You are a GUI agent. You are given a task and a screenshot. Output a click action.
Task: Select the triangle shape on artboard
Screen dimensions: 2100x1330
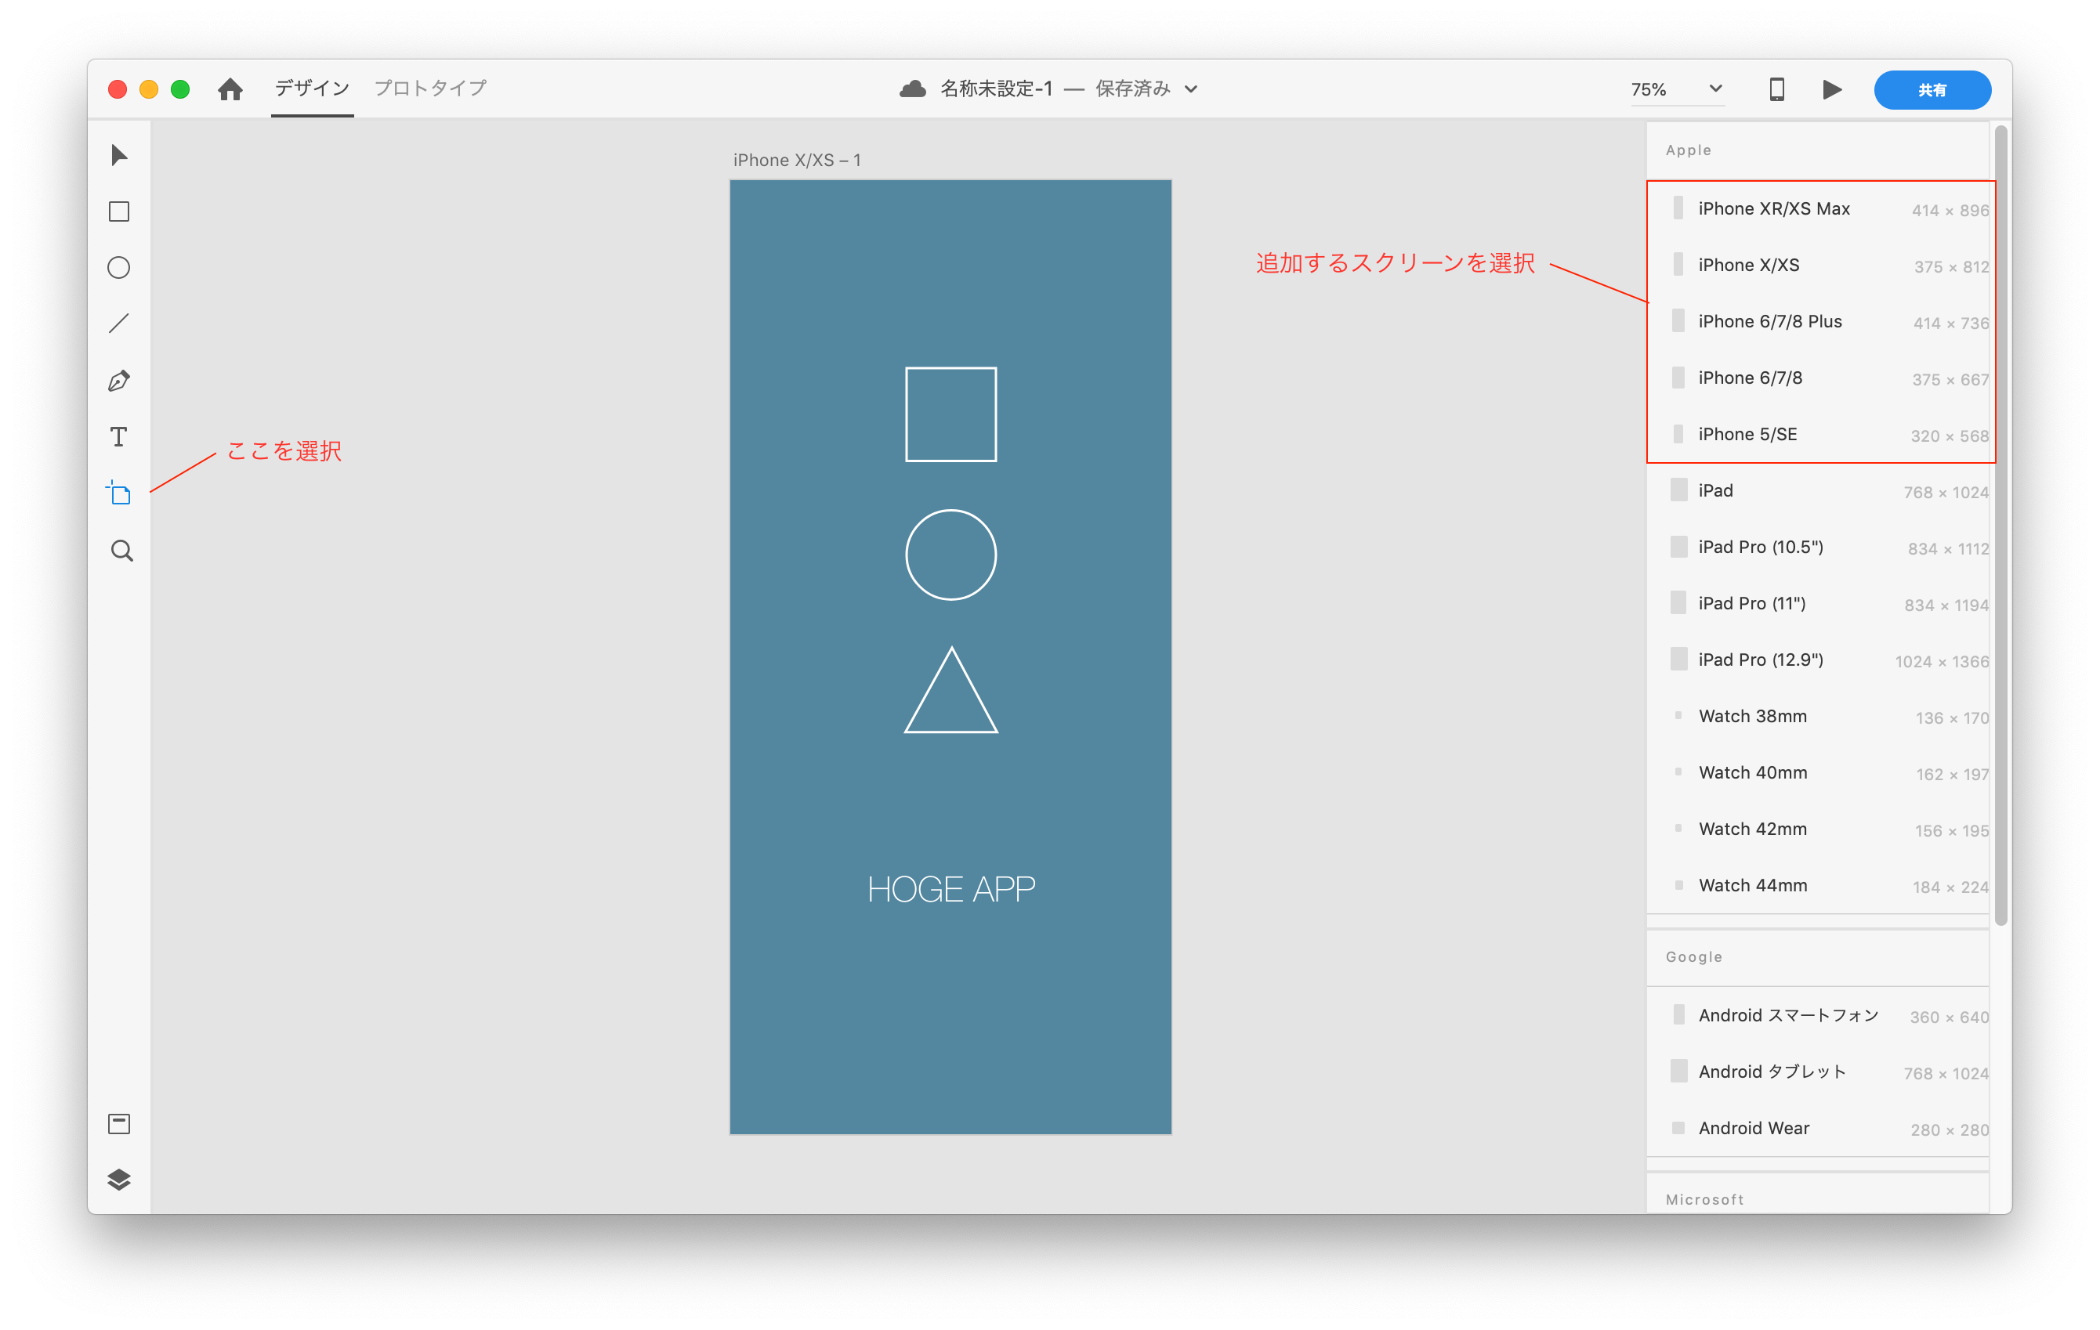pos(950,690)
